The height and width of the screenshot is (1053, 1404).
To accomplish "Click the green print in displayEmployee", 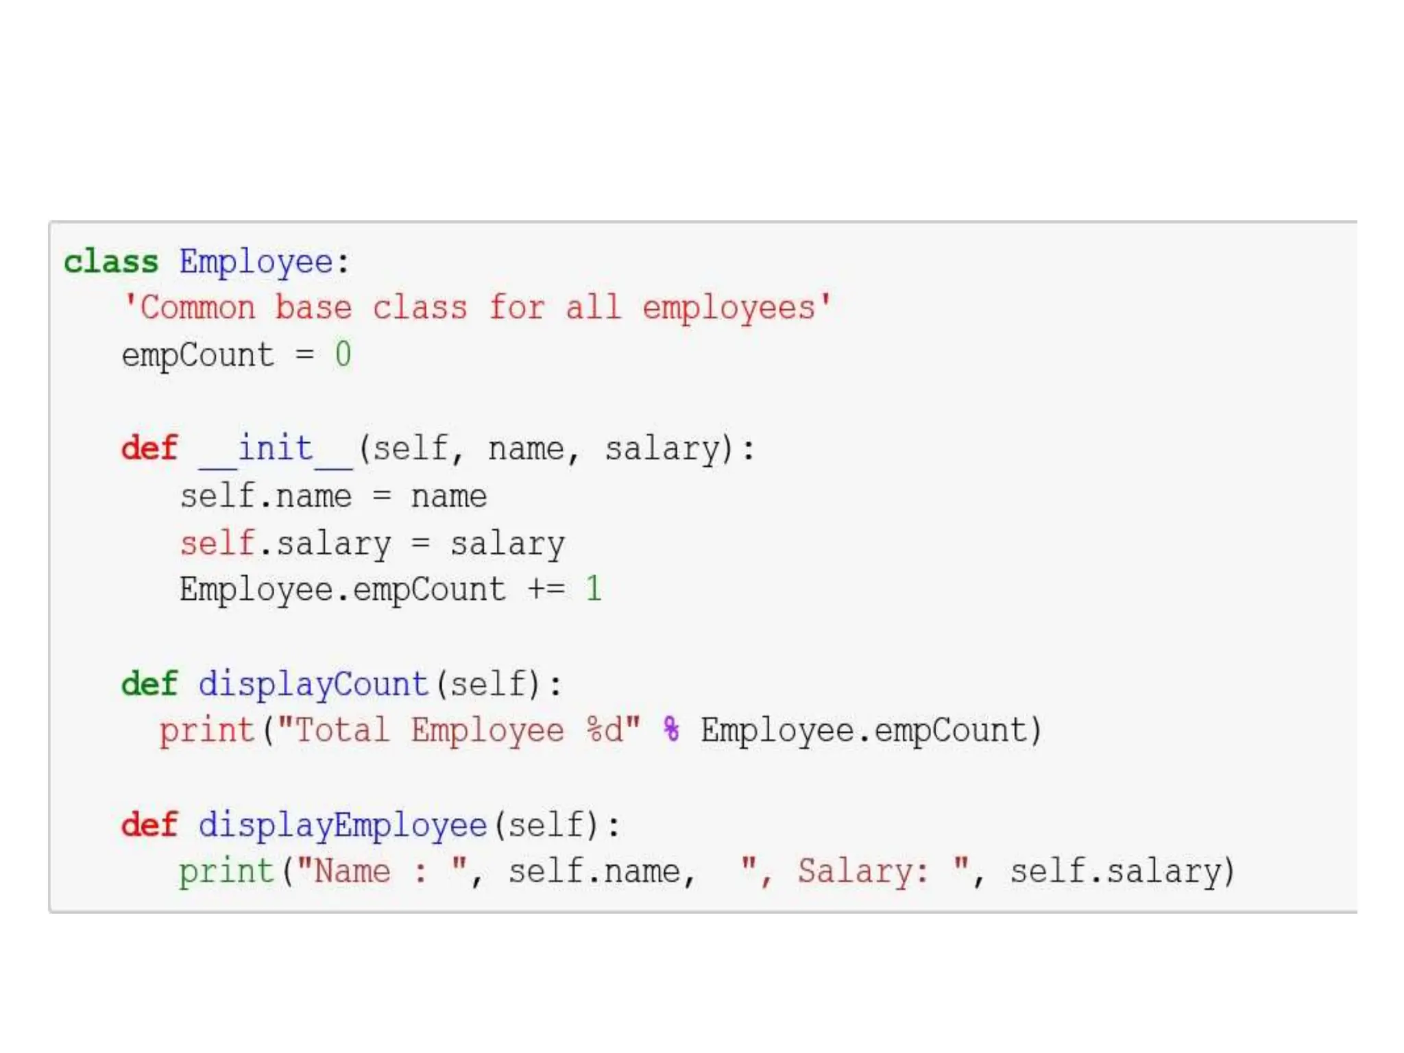I will tap(226, 872).
